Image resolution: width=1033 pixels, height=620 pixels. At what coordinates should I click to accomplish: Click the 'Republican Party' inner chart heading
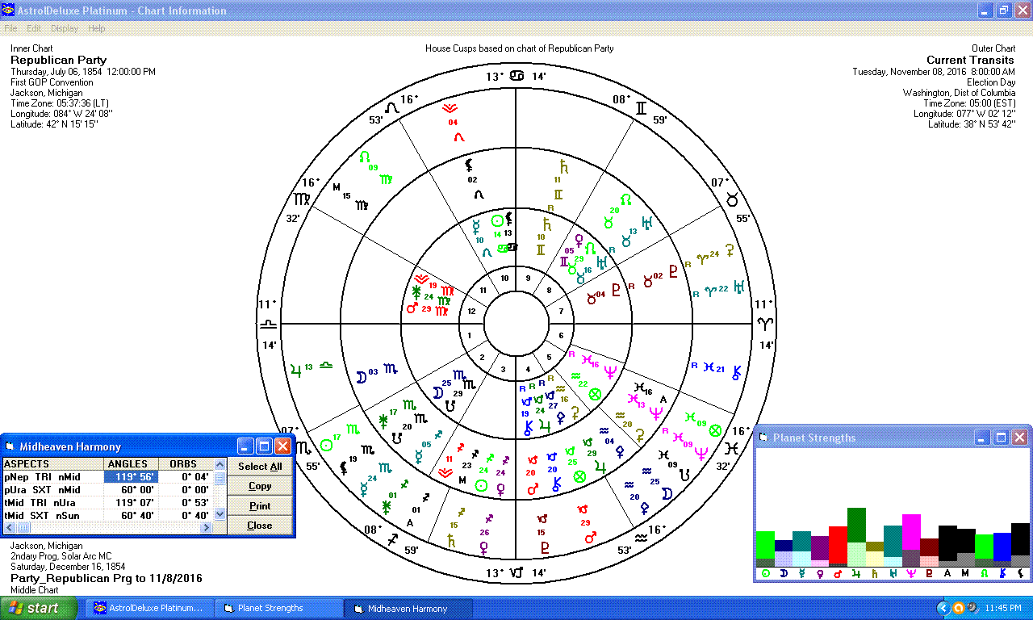[x=58, y=60]
